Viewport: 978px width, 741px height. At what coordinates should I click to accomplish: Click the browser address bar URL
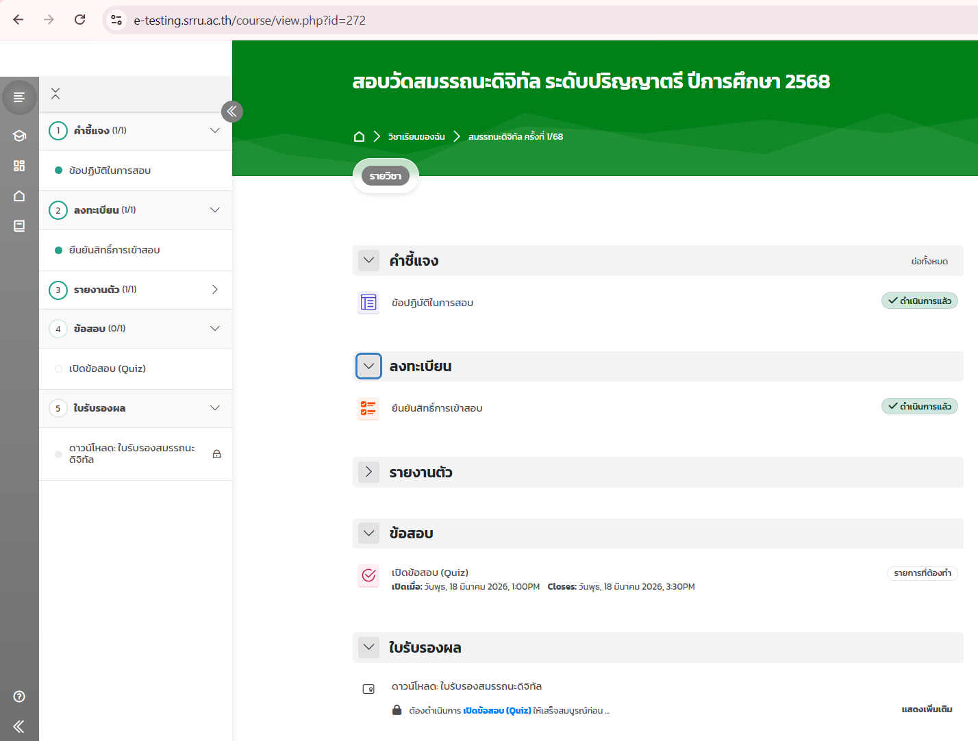(x=249, y=21)
